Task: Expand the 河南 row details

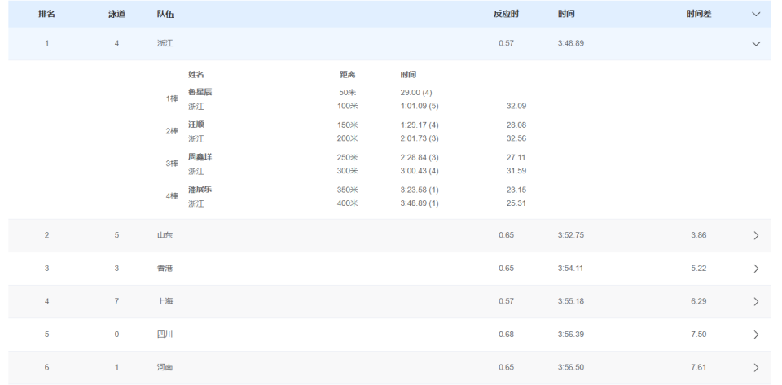Action: 756,367
